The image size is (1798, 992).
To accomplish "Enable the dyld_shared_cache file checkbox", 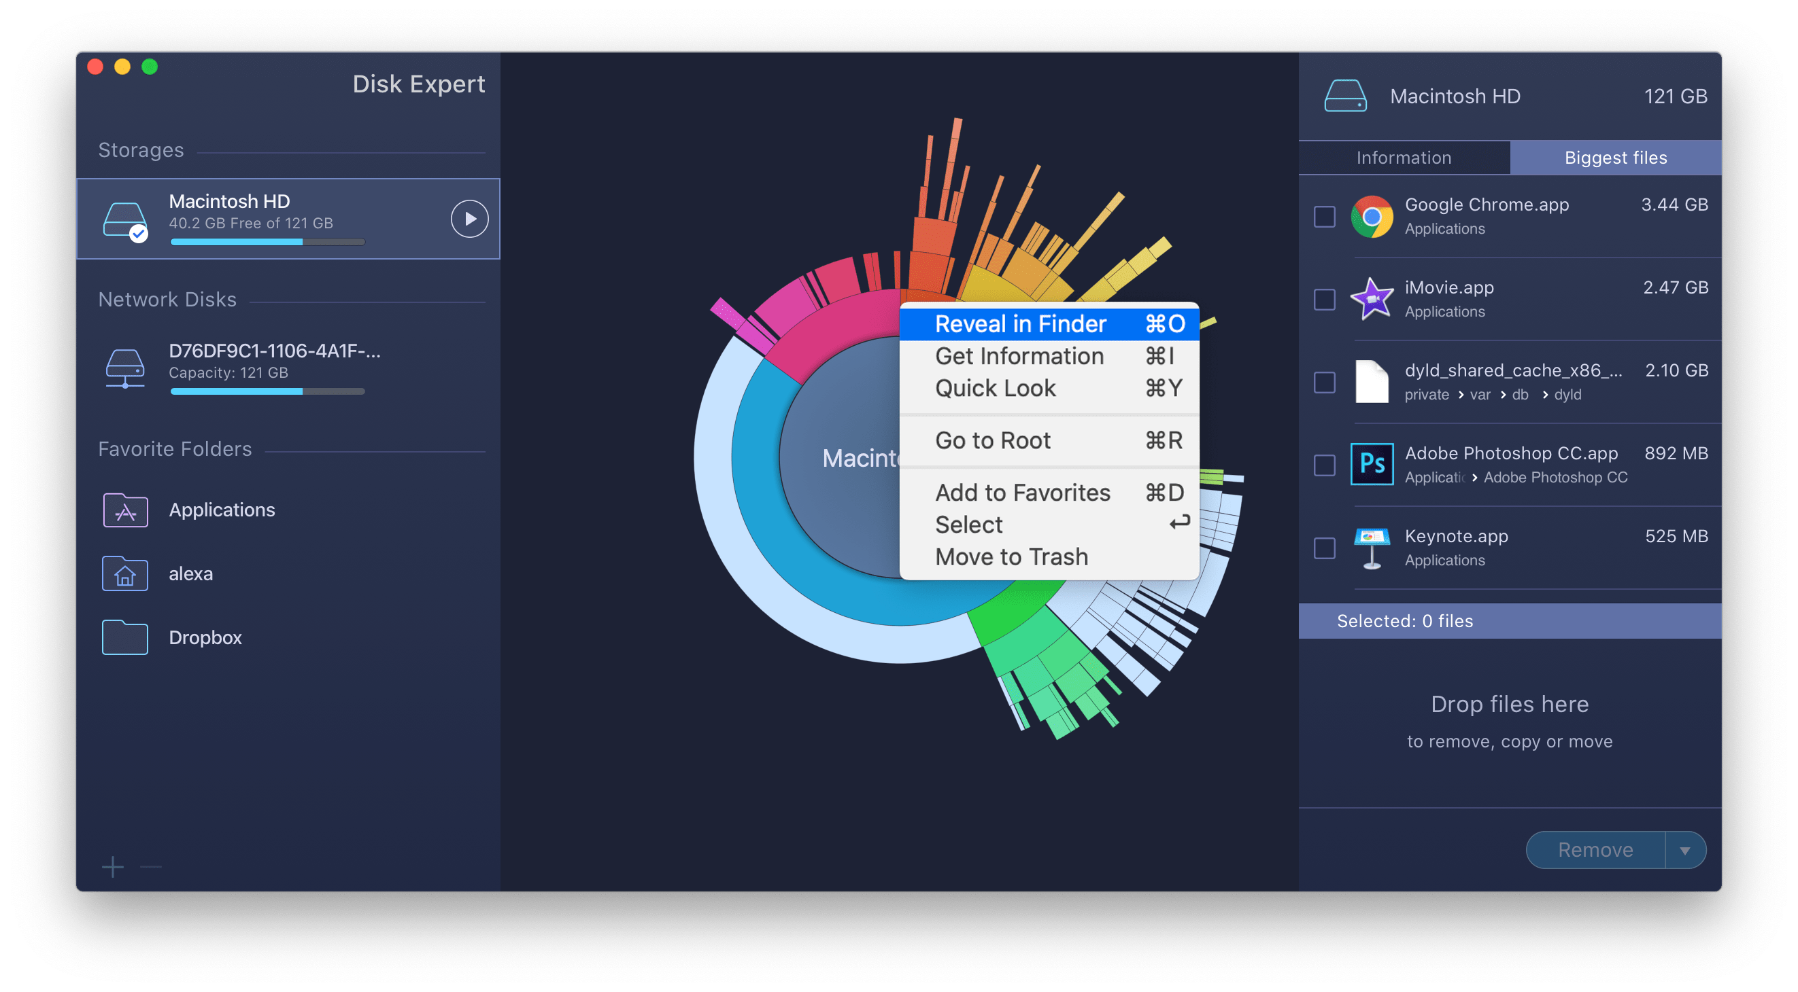I will (1324, 383).
